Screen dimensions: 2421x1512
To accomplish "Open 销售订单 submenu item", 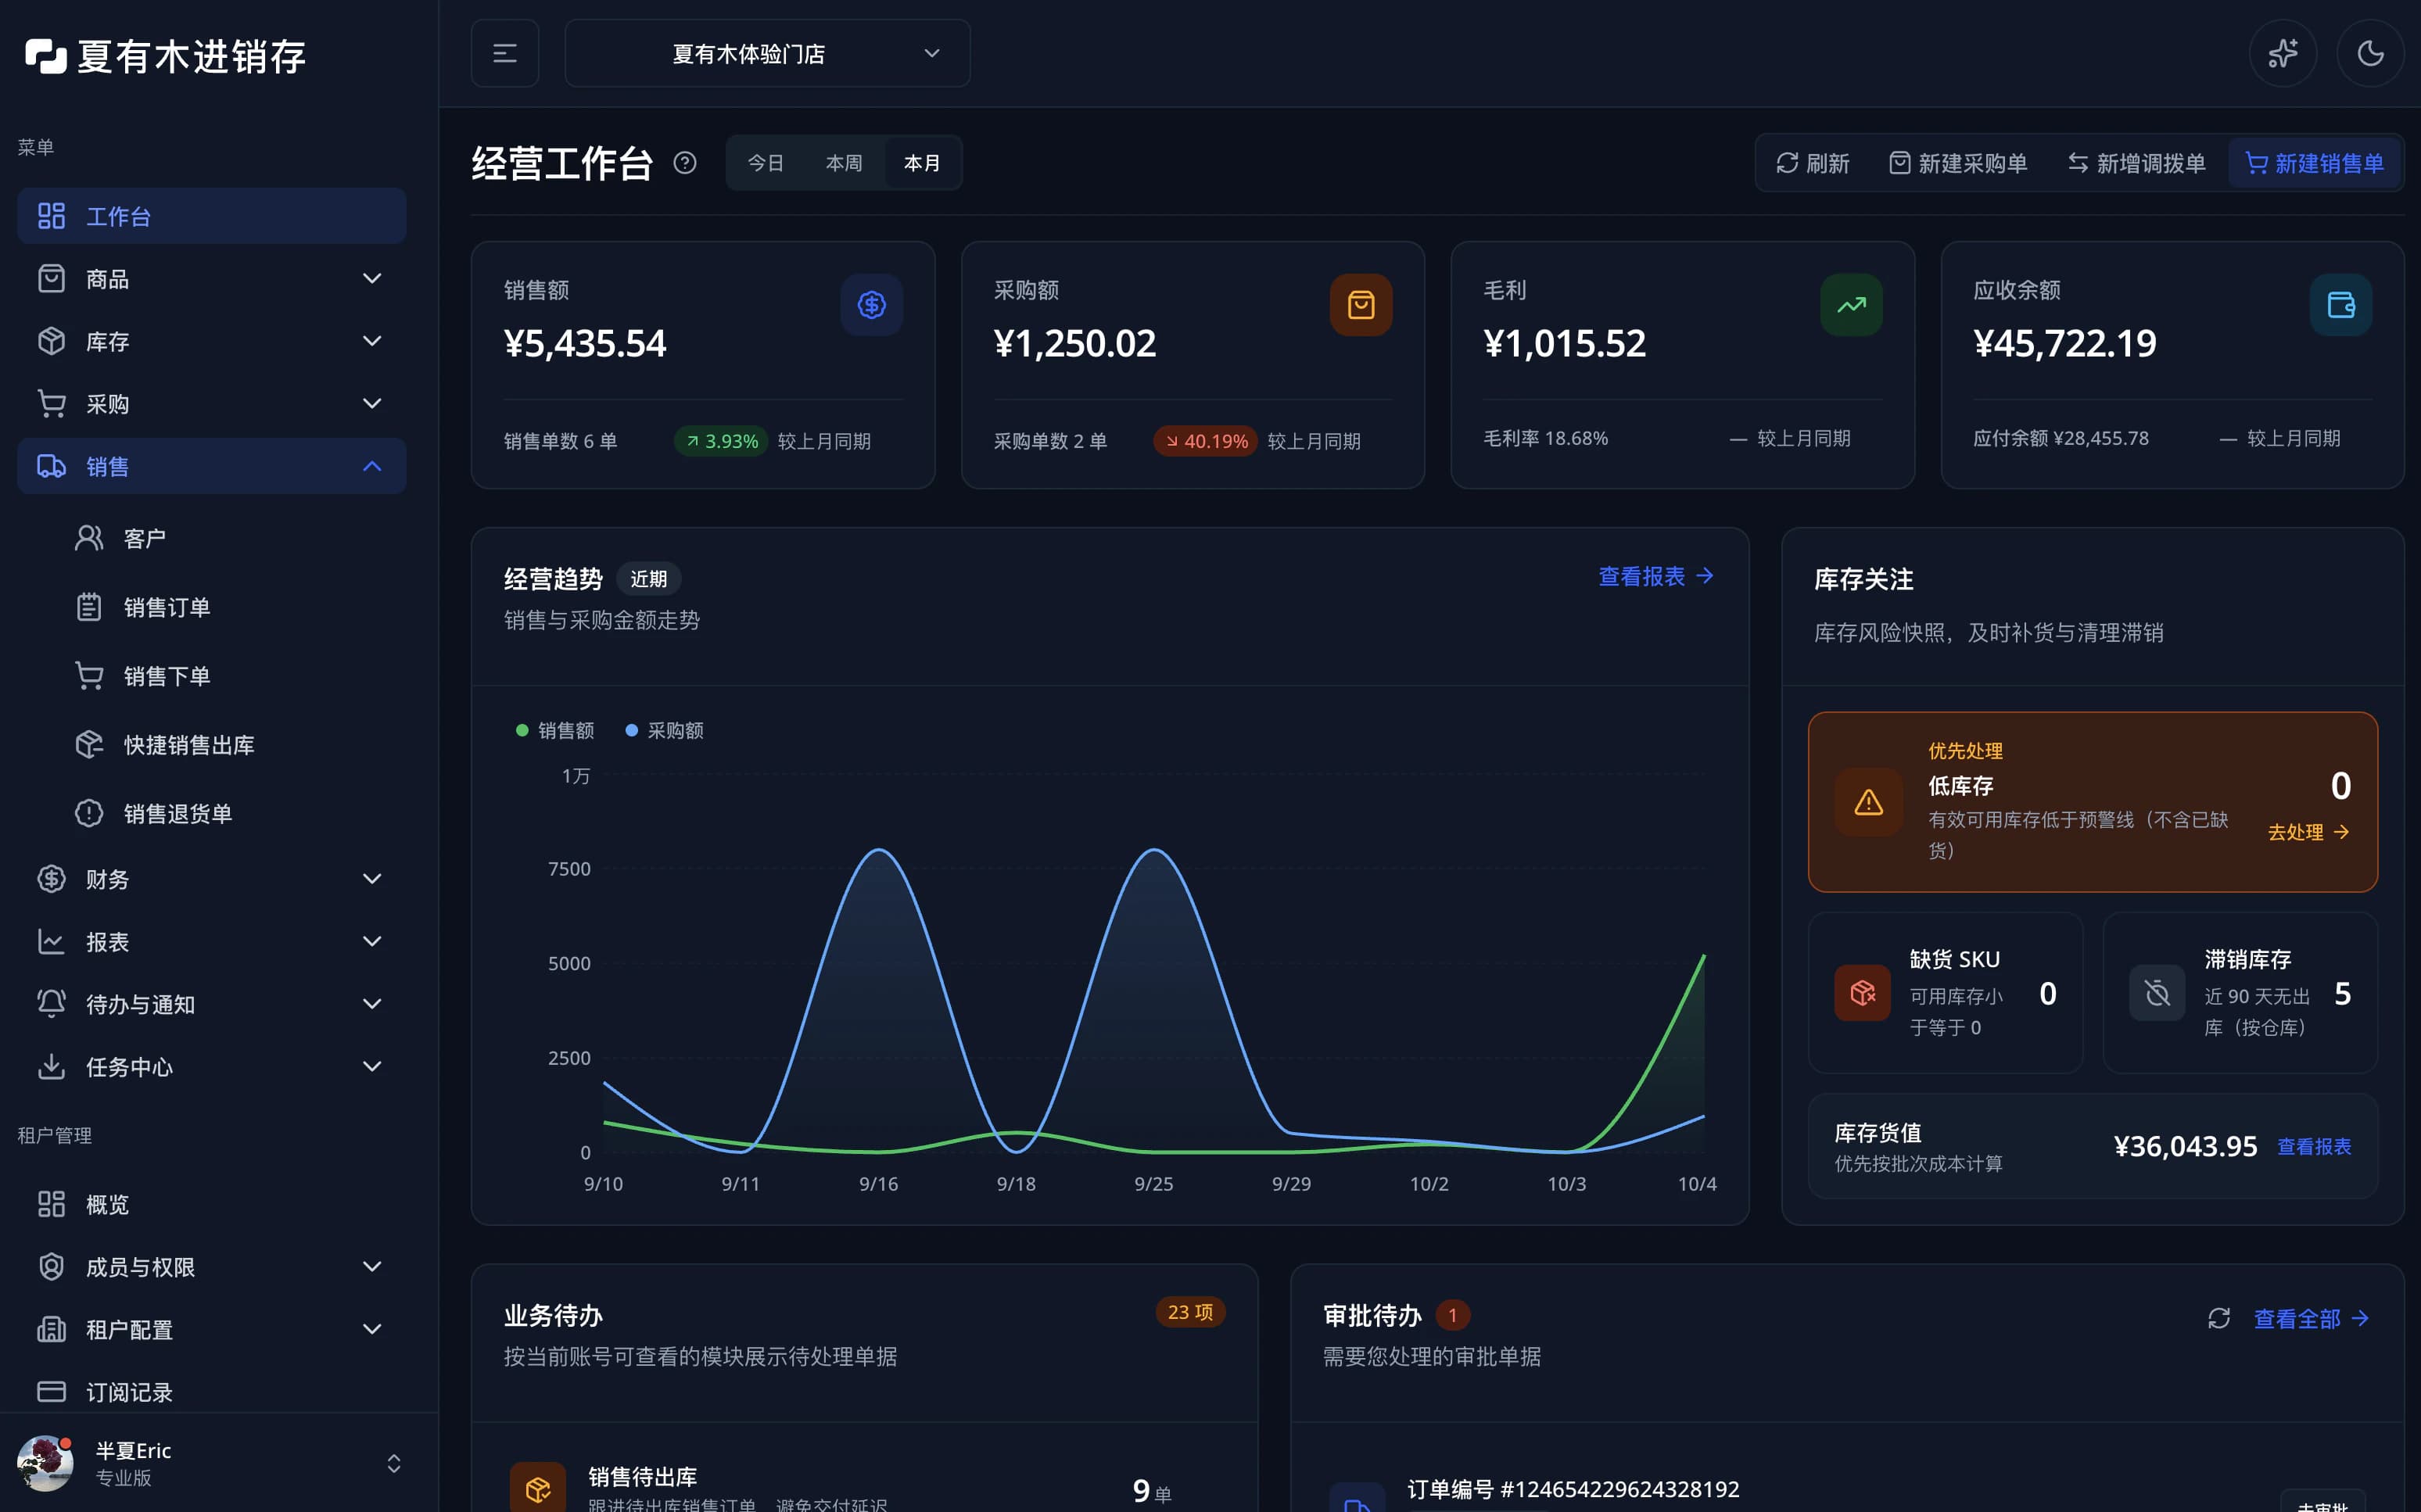I will click(230, 607).
